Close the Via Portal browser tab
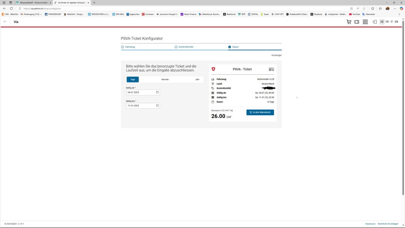Image resolution: width=405 pixels, height=228 pixels. [88, 3]
